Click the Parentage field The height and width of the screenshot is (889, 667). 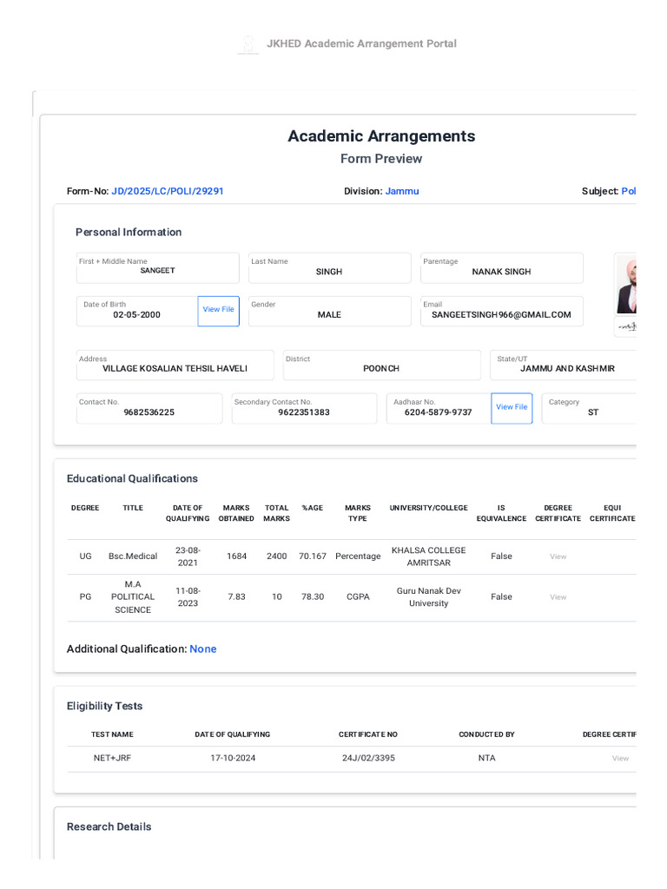[x=501, y=268]
